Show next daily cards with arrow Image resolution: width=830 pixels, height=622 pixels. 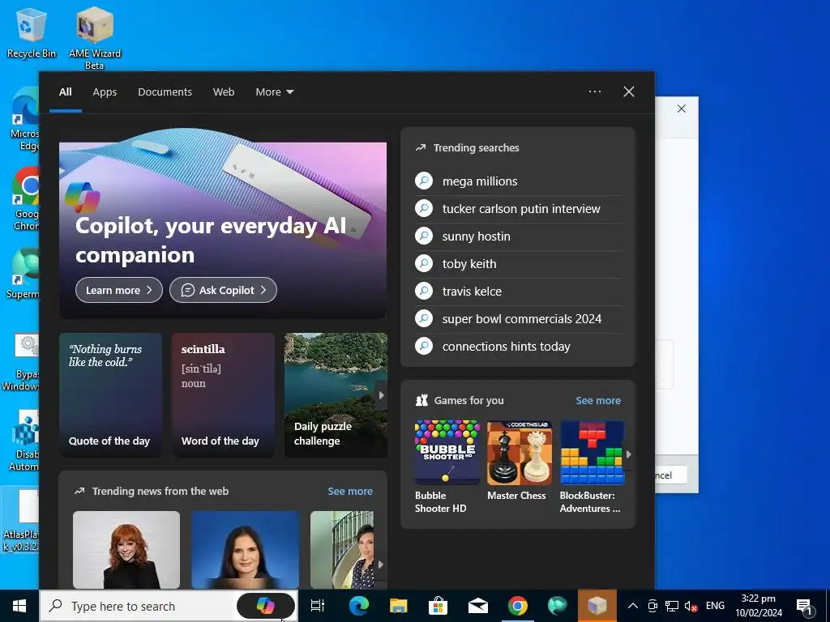pyautogui.click(x=381, y=395)
